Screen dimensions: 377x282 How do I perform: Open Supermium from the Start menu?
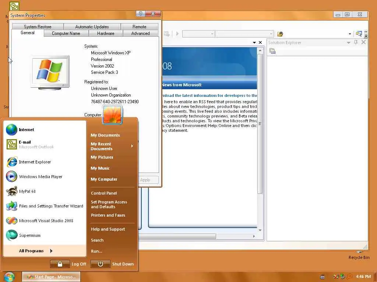pos(45,235)
